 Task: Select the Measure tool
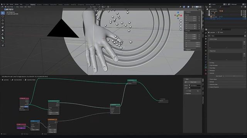3,38
